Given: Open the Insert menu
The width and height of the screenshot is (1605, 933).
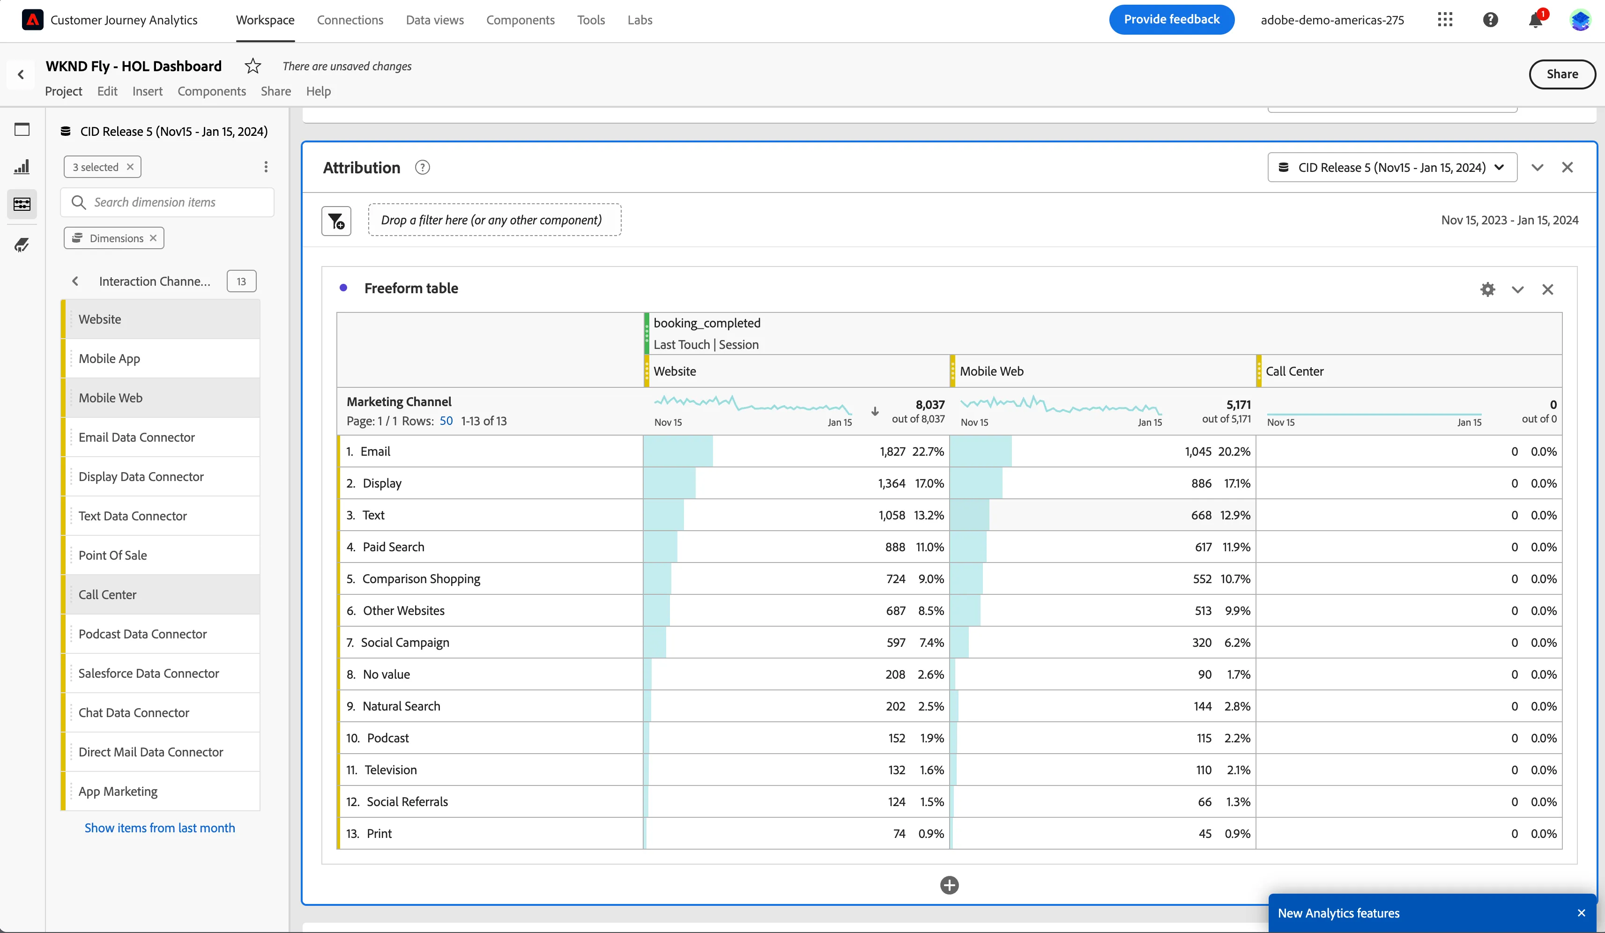Looking at the screenshot, I should [x=147, y=91].
